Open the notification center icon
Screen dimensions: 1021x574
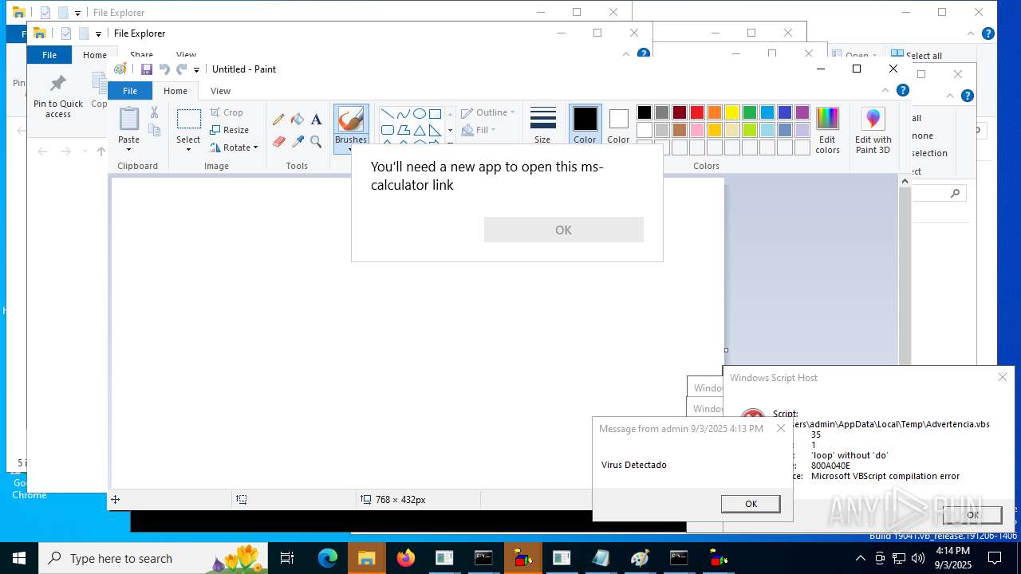coord(995,558)
